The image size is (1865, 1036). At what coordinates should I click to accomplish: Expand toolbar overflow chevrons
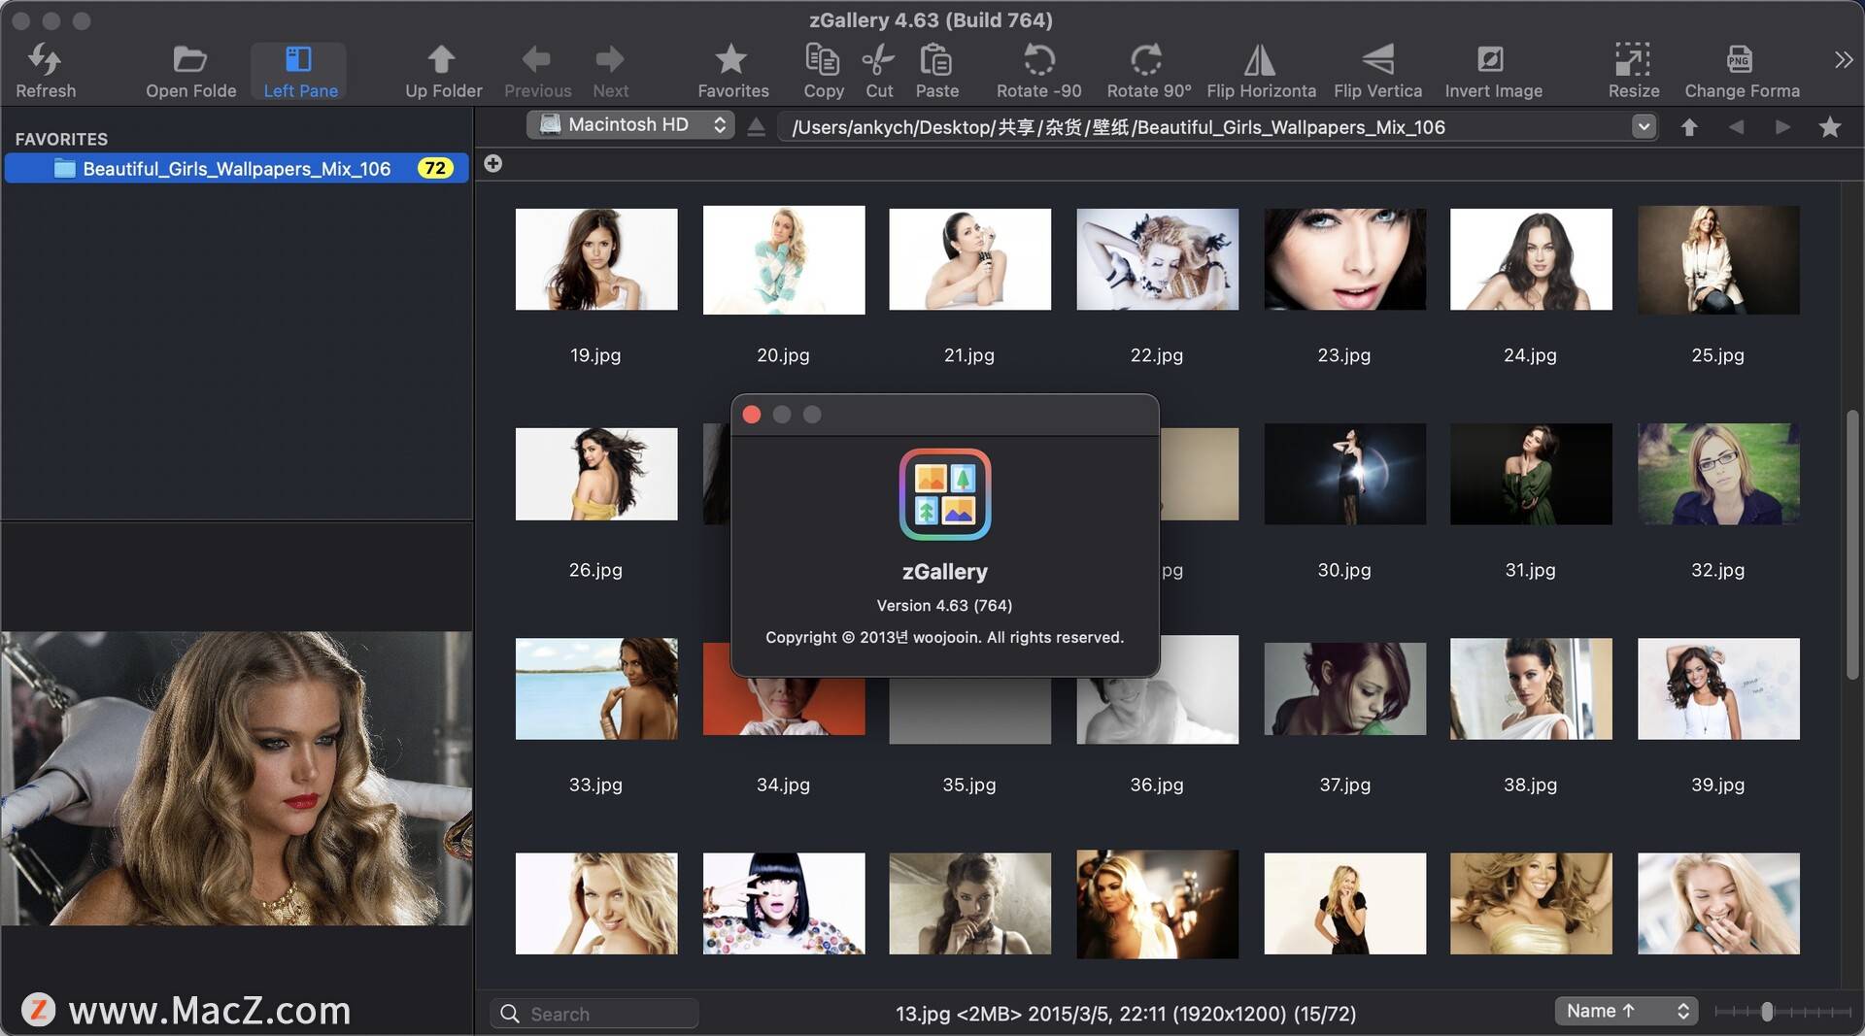tap(1844, 60)
